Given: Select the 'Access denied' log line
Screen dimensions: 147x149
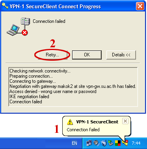Looking at the screenshot, I should click(x=53, y=91).
